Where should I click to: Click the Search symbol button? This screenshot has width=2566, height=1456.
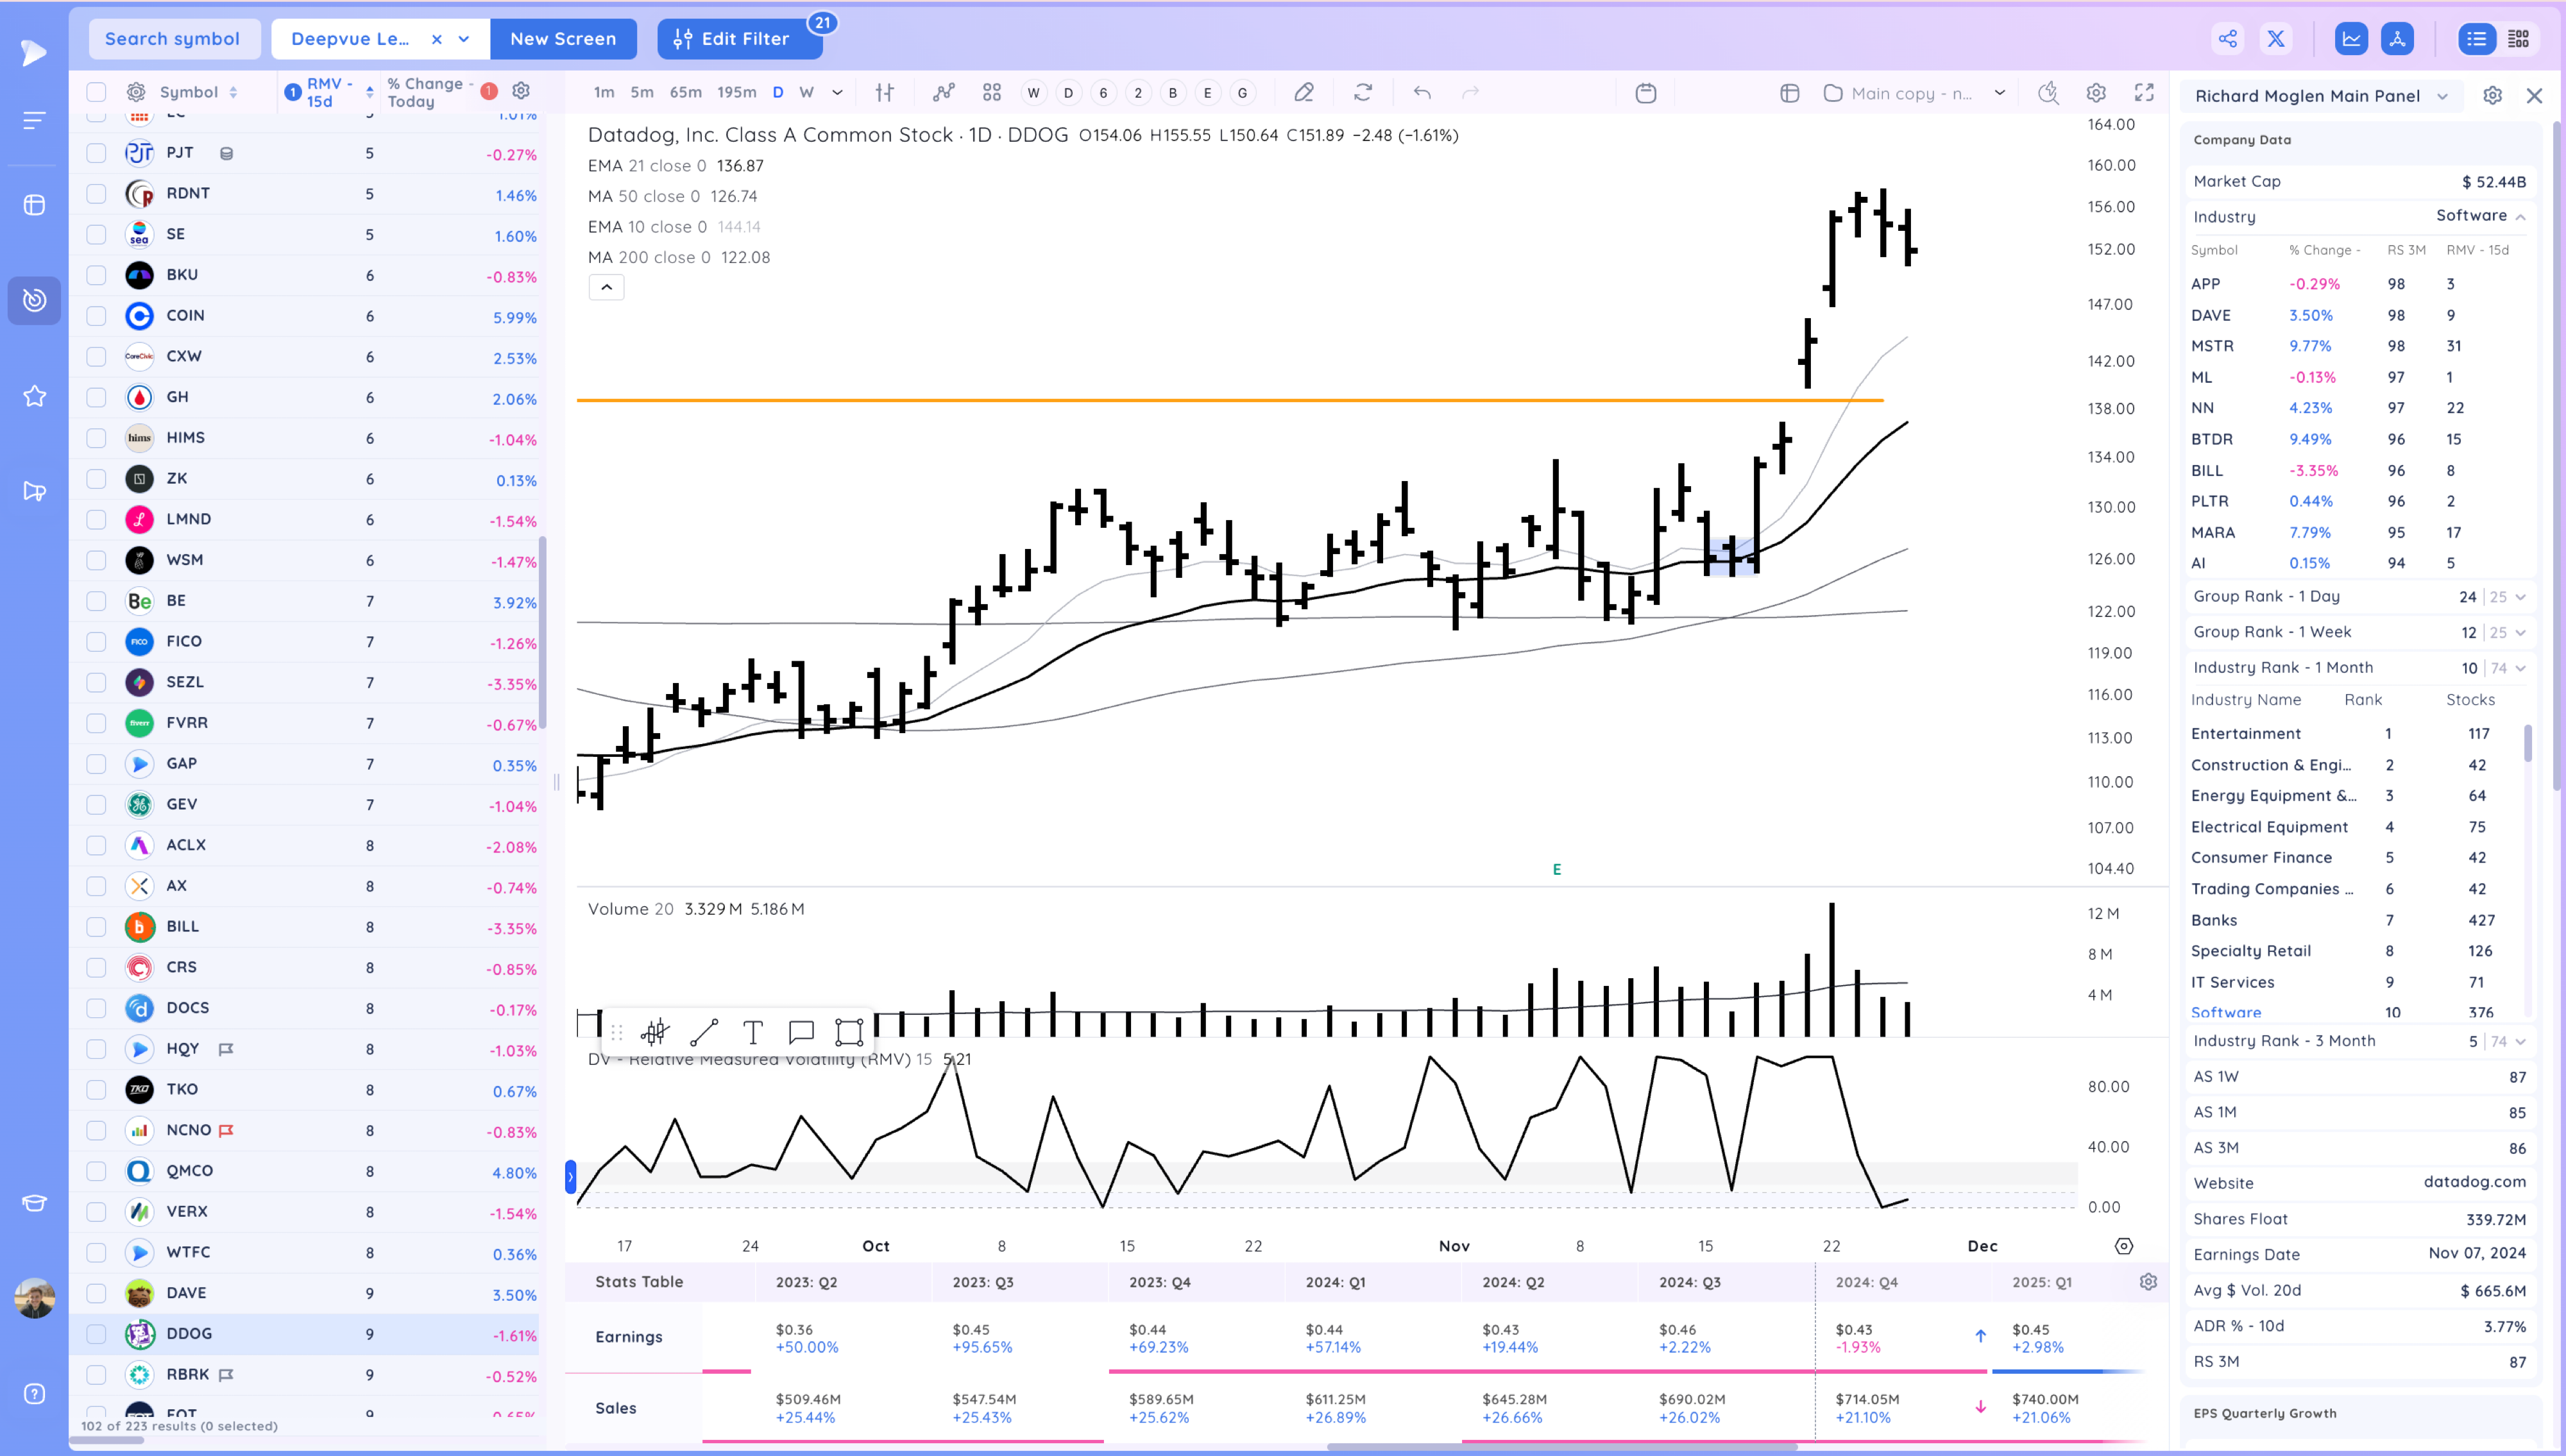(x=174, y=39)
